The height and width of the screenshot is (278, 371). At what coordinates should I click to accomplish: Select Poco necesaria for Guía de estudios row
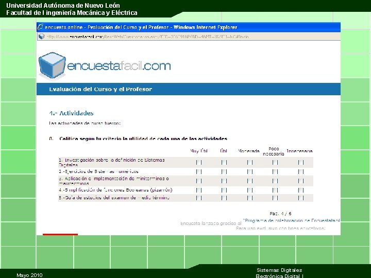(x=275, y=198)
